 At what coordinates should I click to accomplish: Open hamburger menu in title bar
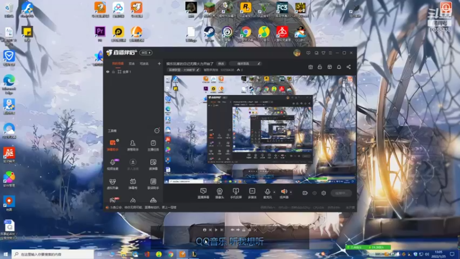(x=330, y=53)
